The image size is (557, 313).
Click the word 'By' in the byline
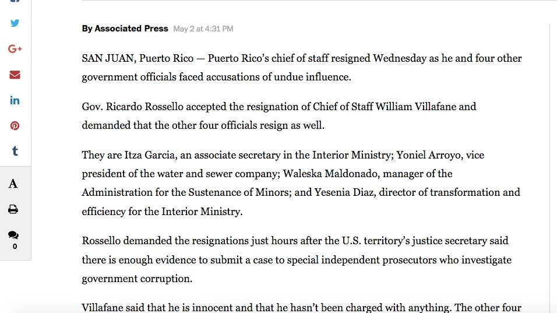(87, 29)
